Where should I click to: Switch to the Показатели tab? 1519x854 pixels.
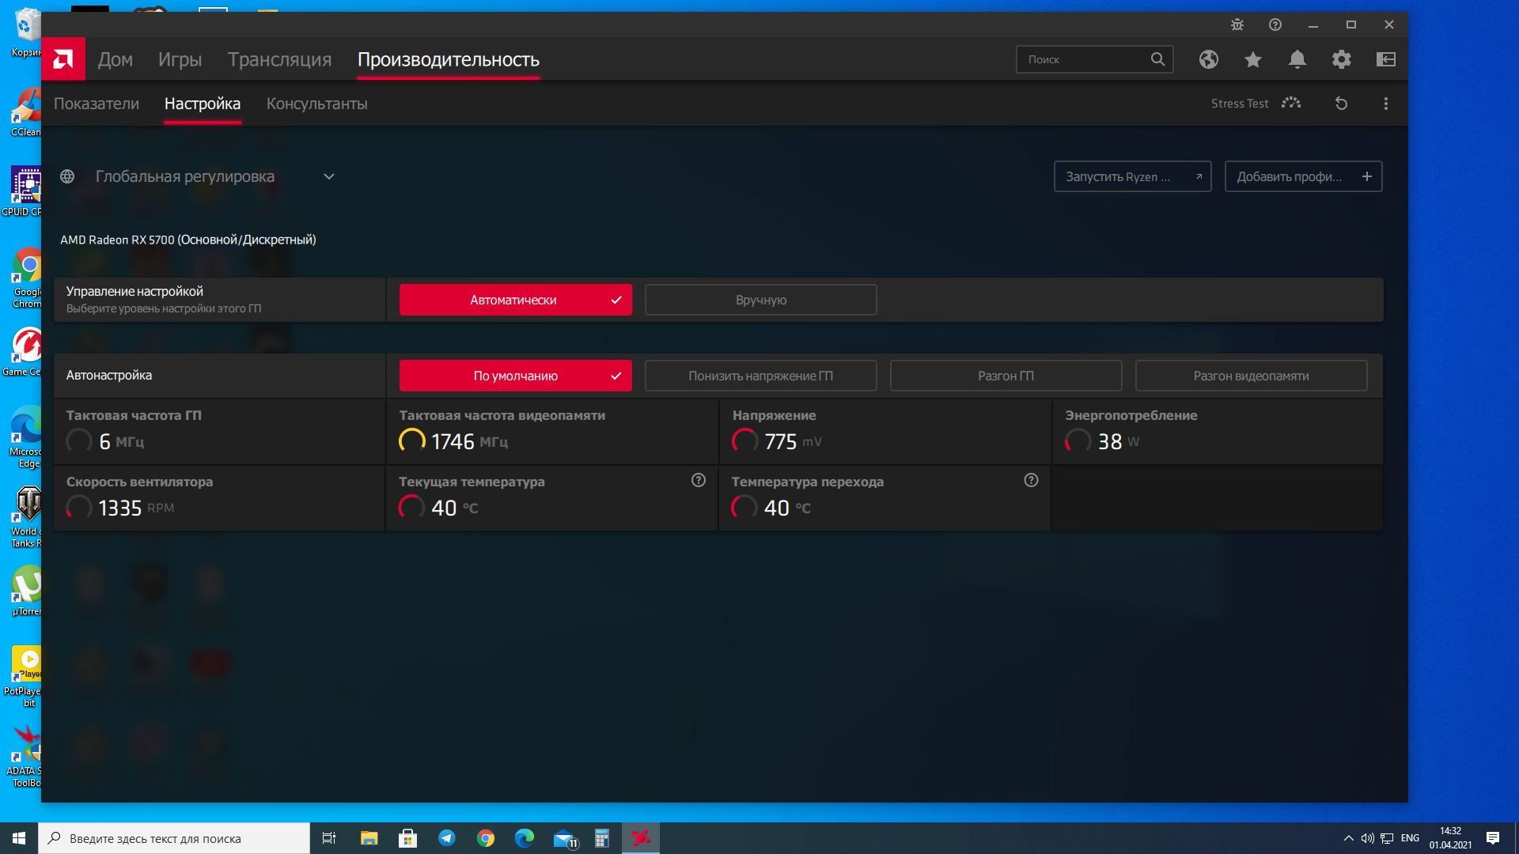97,104
